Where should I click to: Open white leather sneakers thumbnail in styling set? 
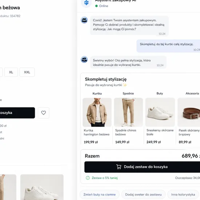tap(160, 112)
